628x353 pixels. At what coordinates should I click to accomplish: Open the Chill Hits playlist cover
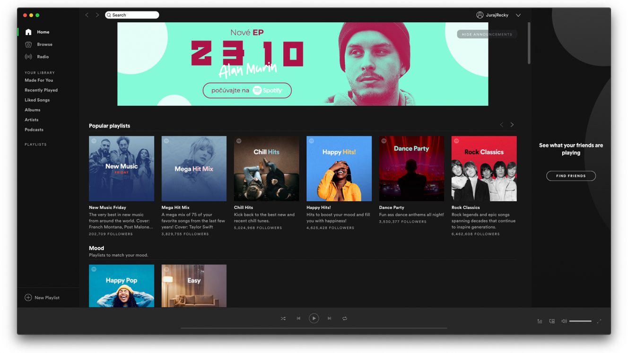(267, 169)
